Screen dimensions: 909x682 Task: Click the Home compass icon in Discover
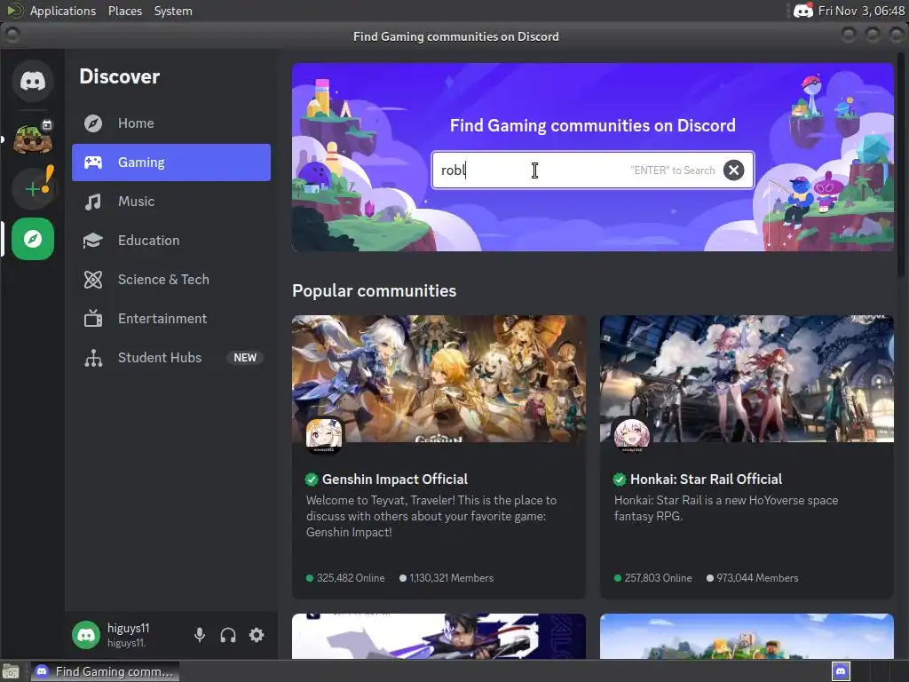click(x=92, y=123)
